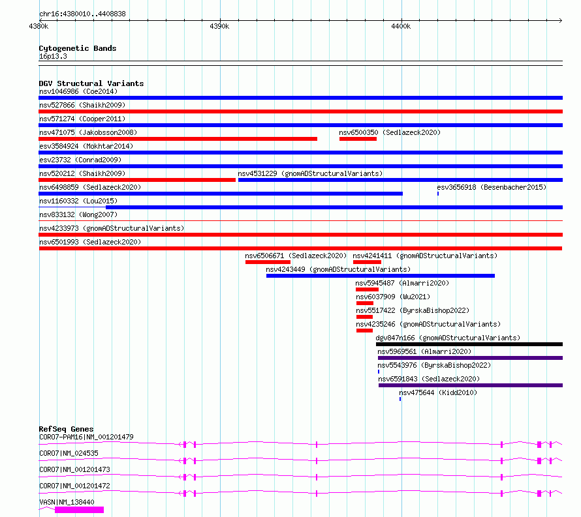581x517 pixels.
Task: Open the CORO7-PAM16|NM_001201479 gene label
Action: point(86,437)
